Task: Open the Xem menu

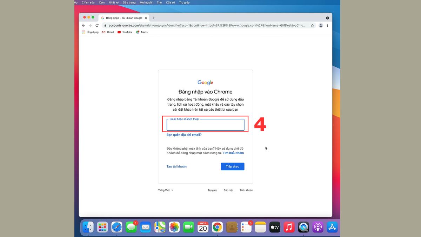Action: [102, 2]
